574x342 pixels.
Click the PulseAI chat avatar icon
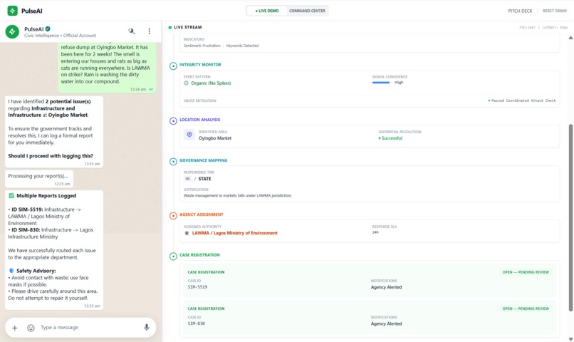pos(12,31)
